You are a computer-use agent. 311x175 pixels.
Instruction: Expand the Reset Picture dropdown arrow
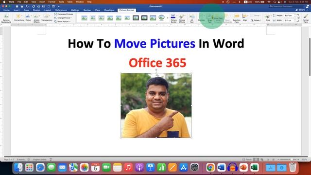coord(70,21)
